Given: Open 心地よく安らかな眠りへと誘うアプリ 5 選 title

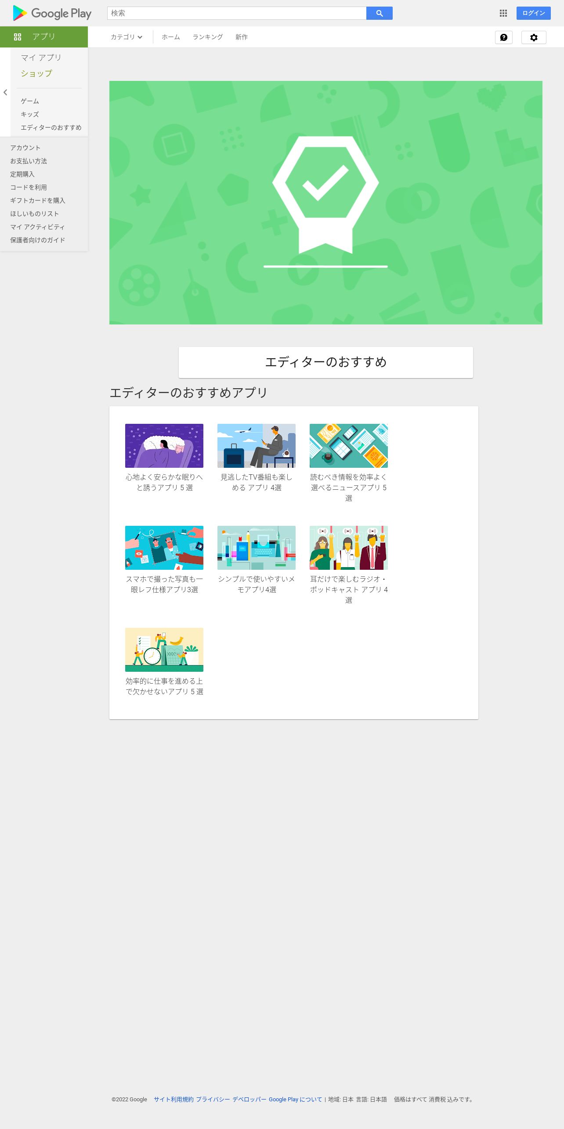Looking at the screenshot, I should (x=164, y=482).
